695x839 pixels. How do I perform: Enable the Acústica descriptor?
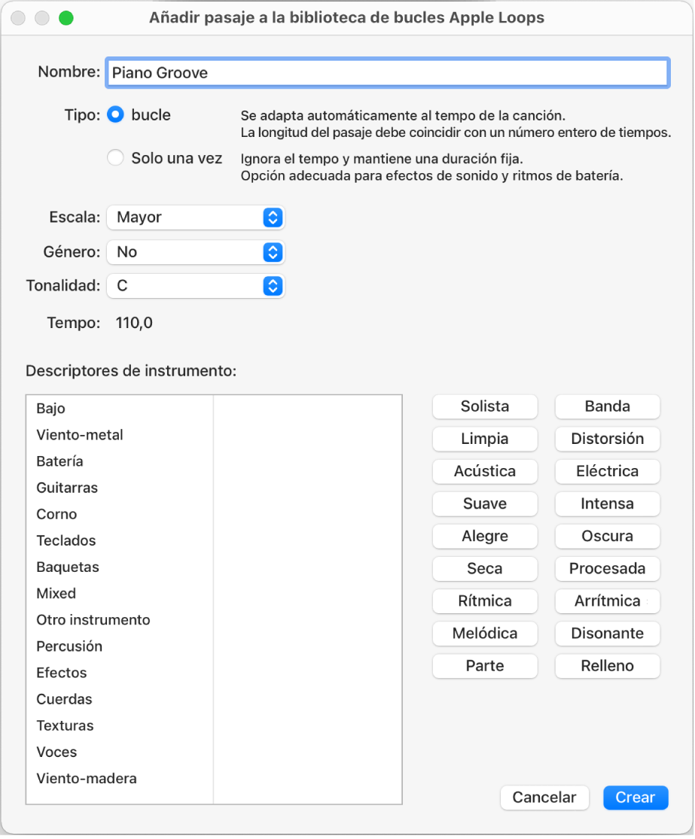pyautogui.click(x=485, y=471)
